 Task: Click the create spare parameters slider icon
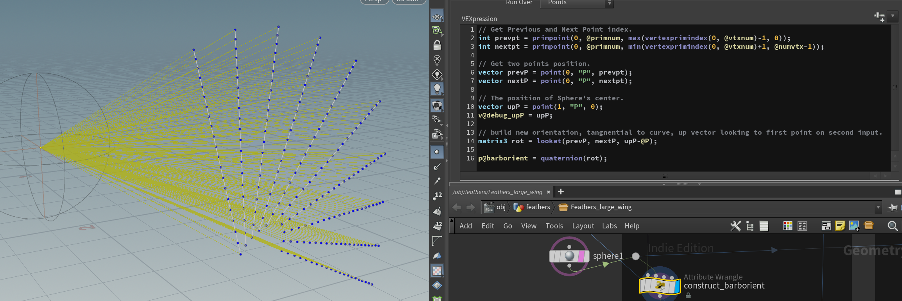pyautogui.click(x=879, y=16)
